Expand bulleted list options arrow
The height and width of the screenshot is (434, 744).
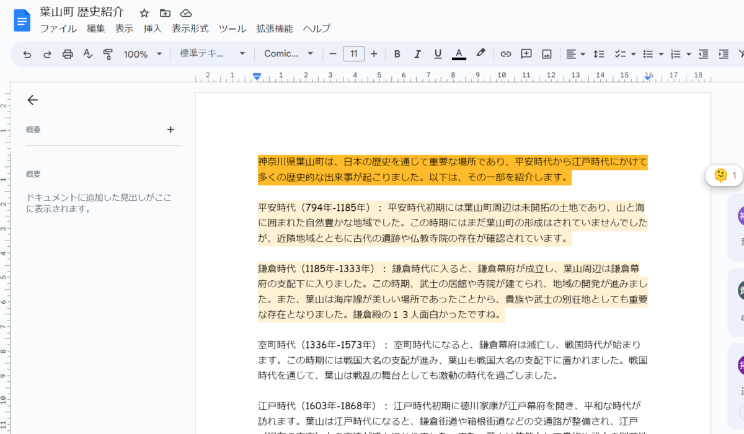click(661, 54)
